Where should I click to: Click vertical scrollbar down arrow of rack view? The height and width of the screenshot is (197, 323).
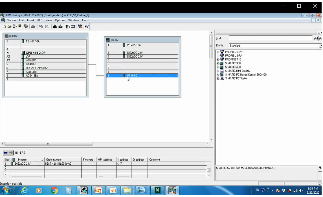[x=211, y=140]
